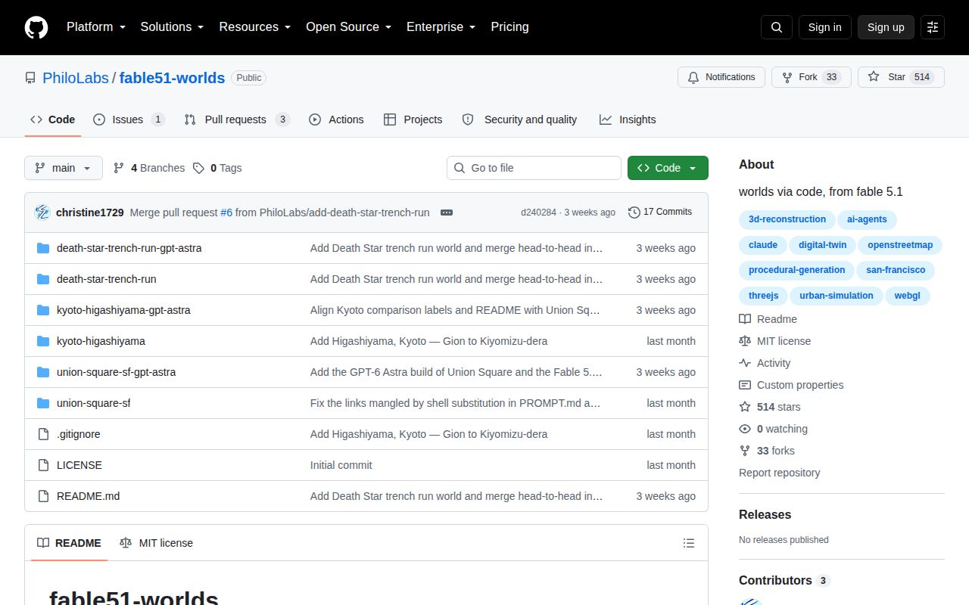This screenshot has height=605, width=969.
Task: Open the kyoto-higashiyama folder
Action: (101, 341)
